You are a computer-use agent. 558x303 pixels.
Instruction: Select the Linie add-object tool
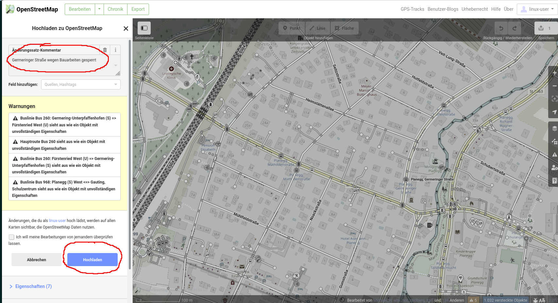click(x=318, y=28)
